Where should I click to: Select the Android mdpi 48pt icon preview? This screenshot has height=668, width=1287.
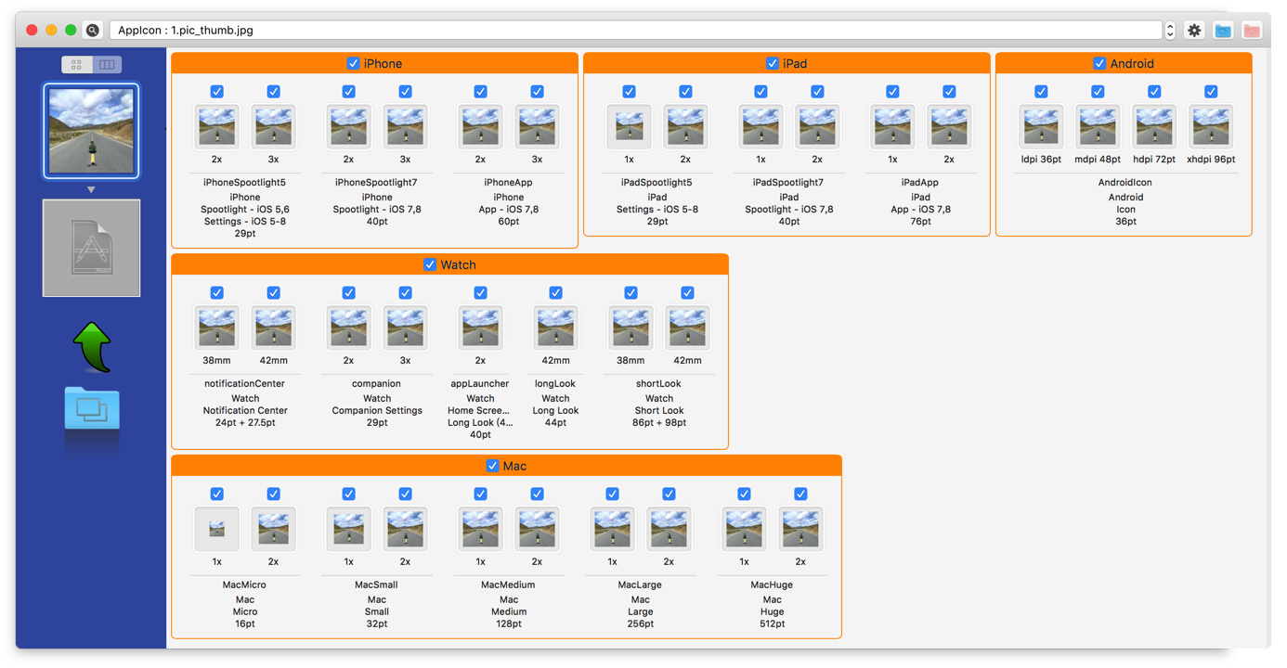(1098, 126)
